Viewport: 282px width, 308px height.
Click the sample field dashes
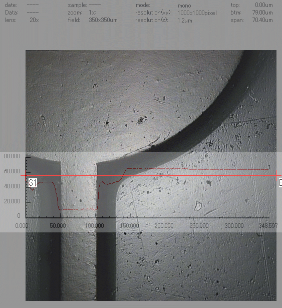click(95, 5)
